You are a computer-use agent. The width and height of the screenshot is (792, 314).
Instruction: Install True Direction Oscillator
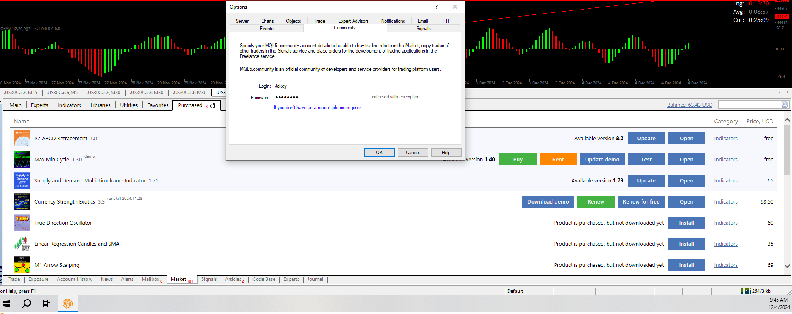click(x=686, y=223)
